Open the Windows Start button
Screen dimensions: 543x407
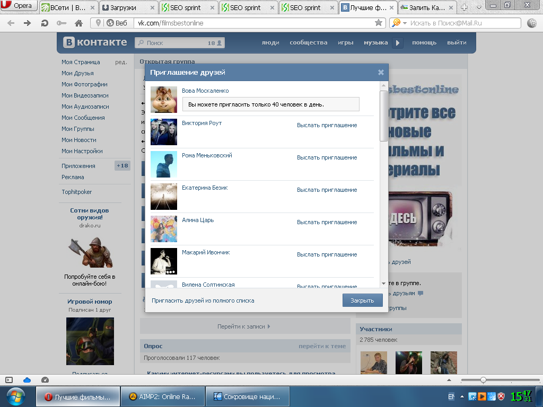[x=15, y=396]
